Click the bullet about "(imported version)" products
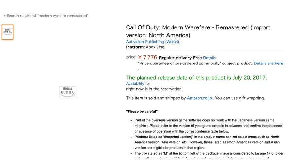 [207, 142]
